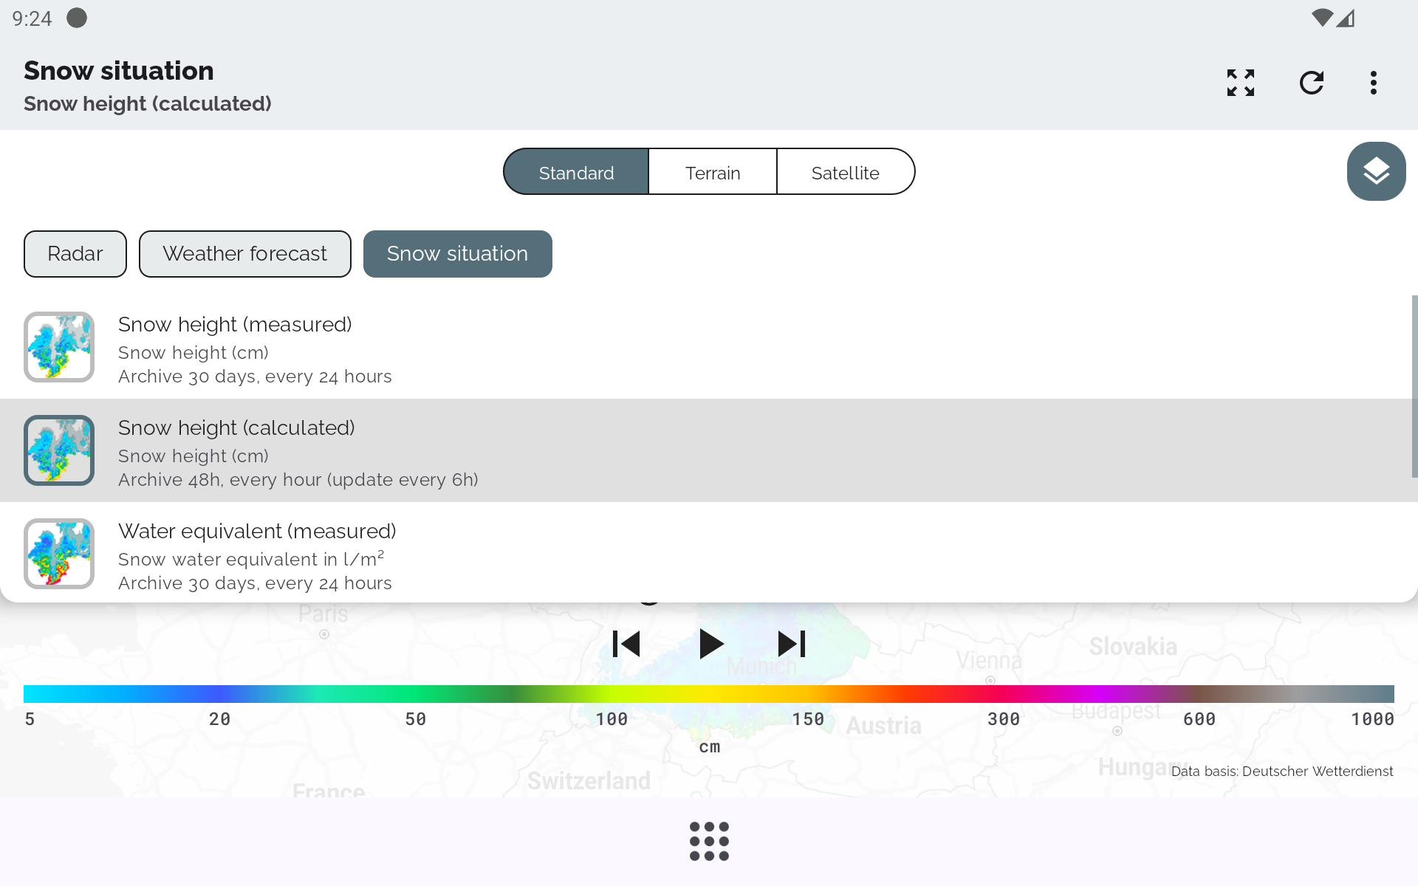
Task: Switch map style to Satellite
Action: pyautogui.click(x=845, y=172)
